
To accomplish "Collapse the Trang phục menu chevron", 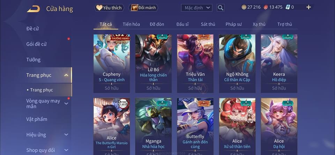I will pyautogui.click(x=66, y=75).
